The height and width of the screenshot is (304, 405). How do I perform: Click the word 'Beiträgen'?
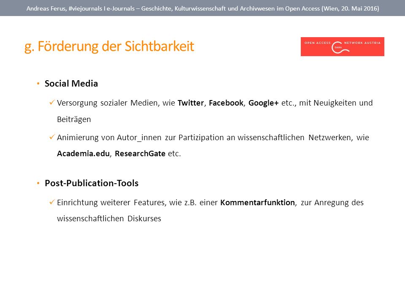coord(74,119)
